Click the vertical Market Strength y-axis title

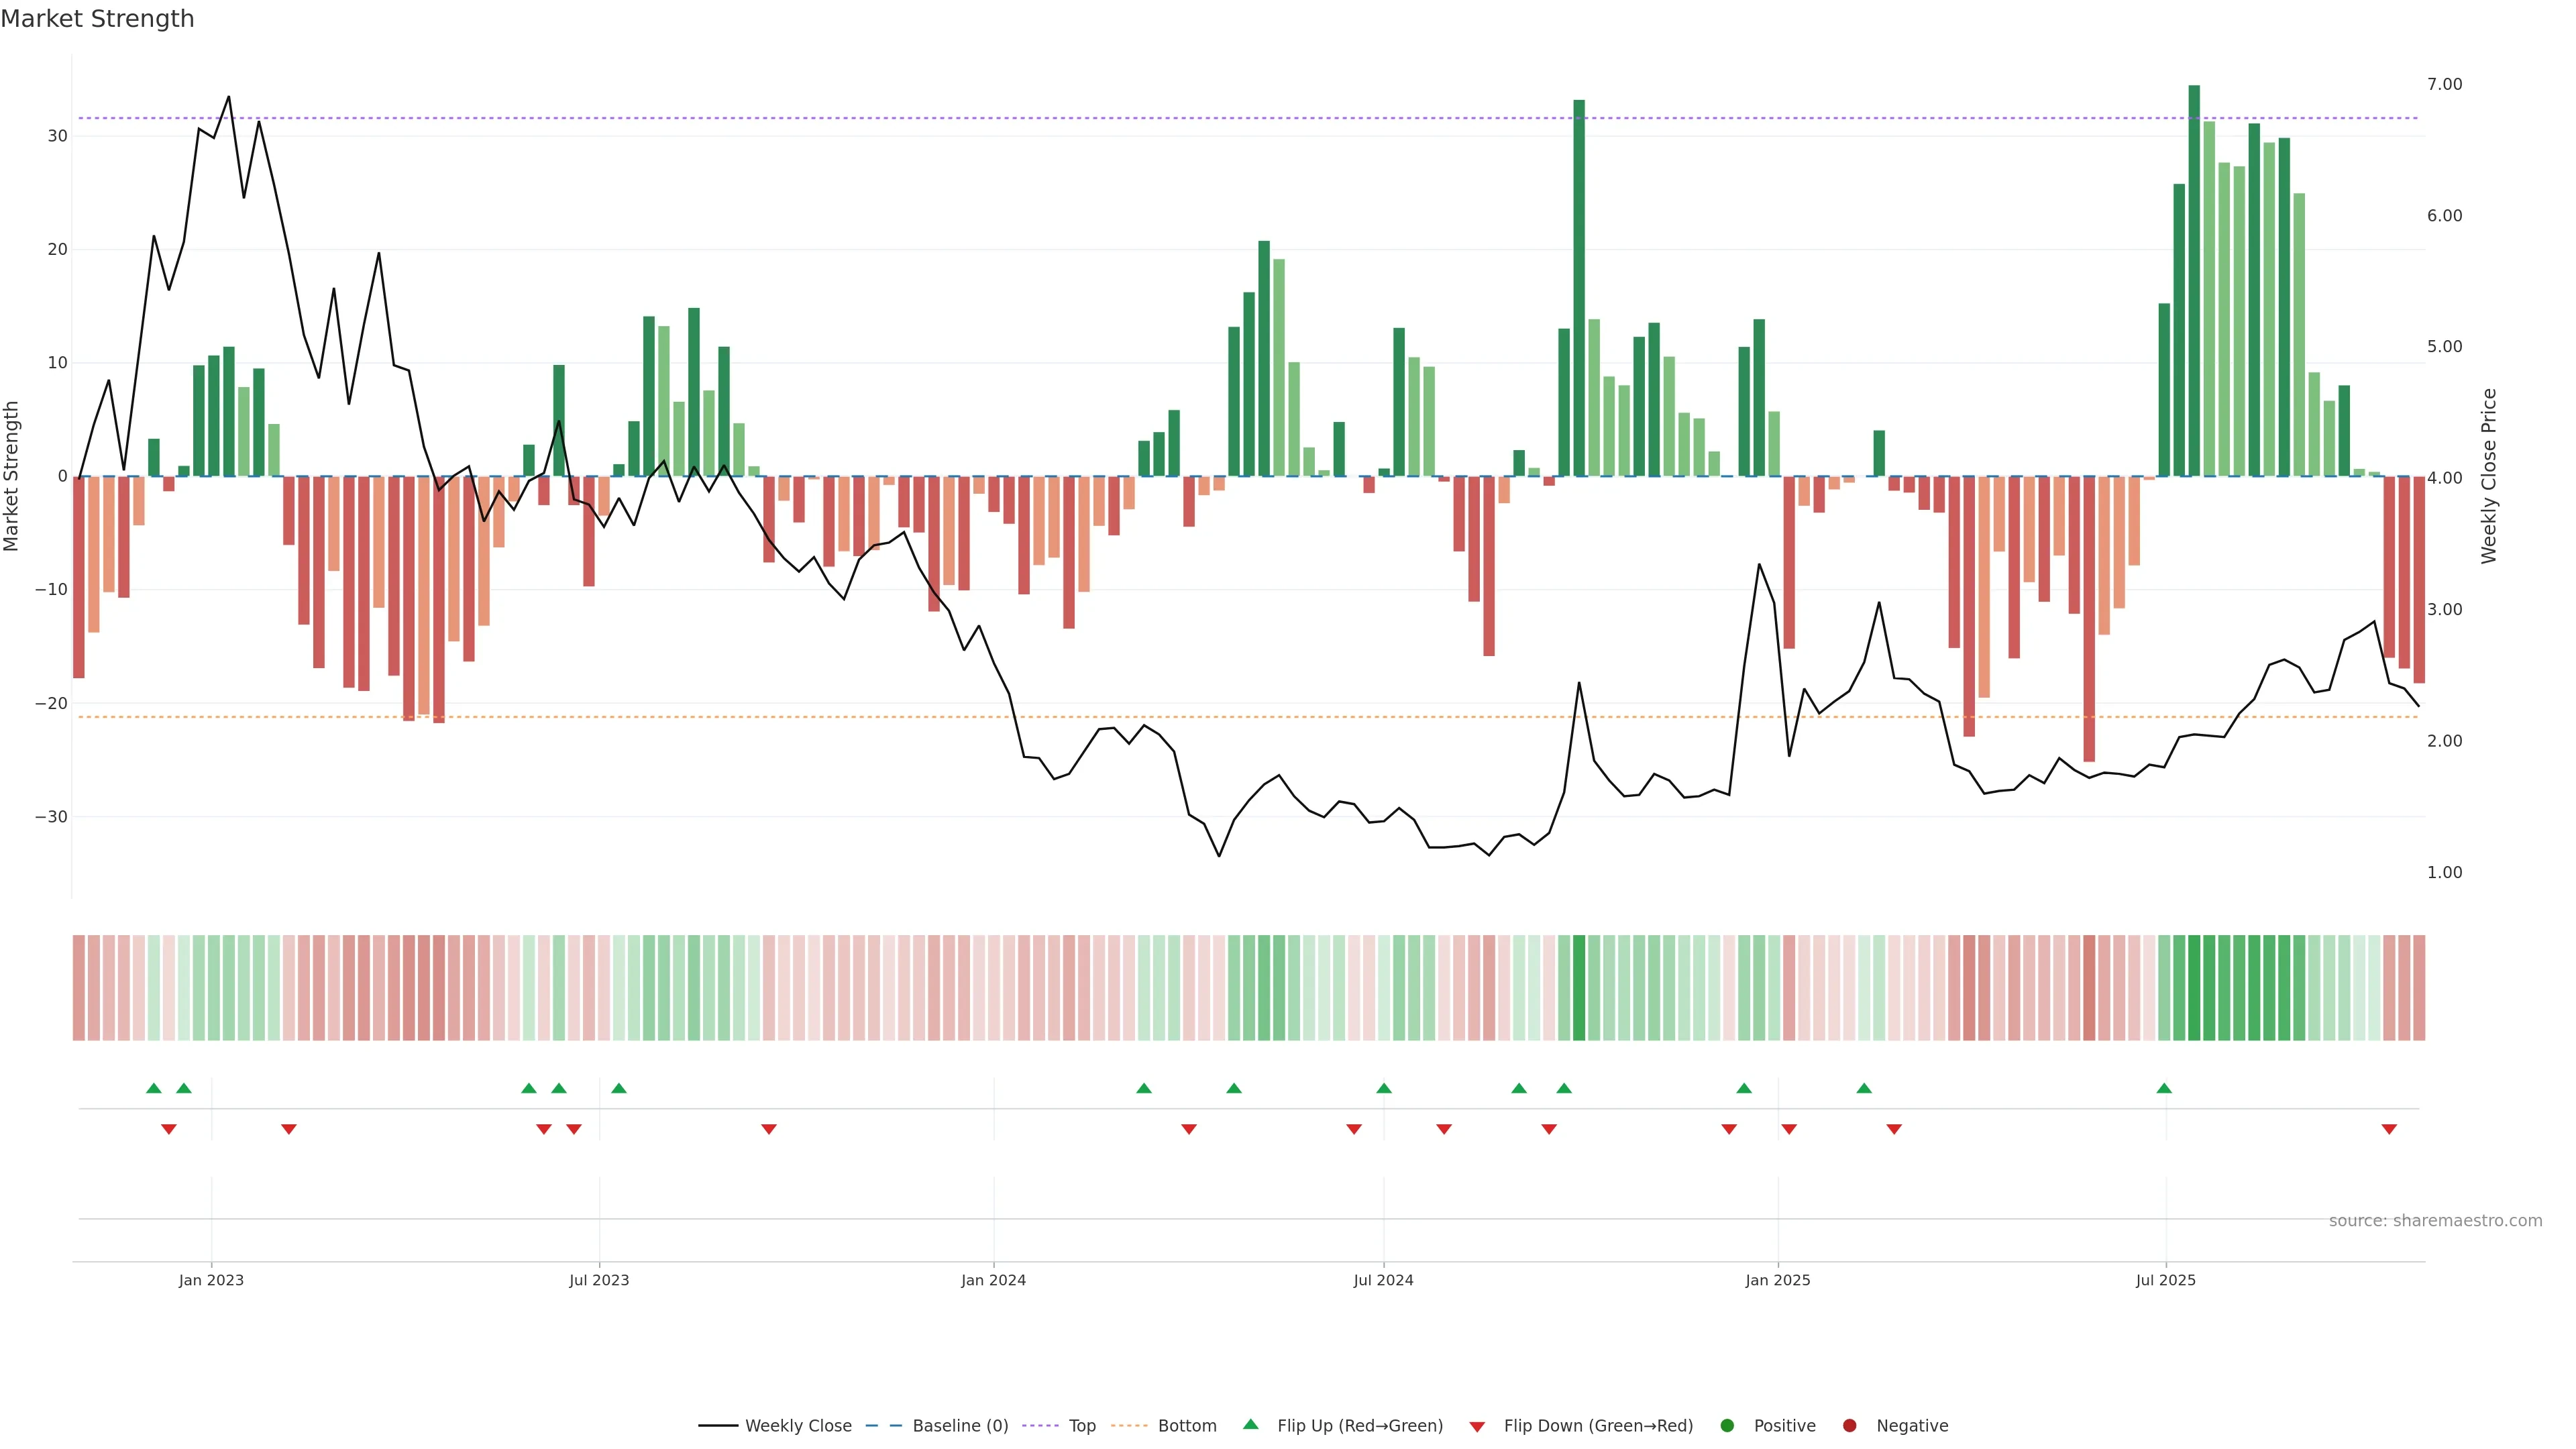pyautogui.click(x=12, y=476)
